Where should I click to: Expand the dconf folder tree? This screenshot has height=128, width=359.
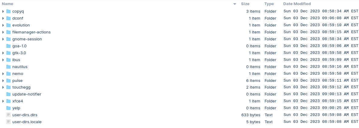point(3,18)
